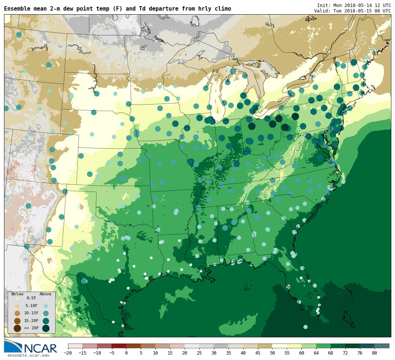The image size is (395, 360).
Task: Click the Below 10-15F legend circle
Action: 17,313
